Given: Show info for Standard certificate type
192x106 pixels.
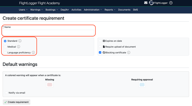Looking at the screenshot, I should tap(20, 41).
